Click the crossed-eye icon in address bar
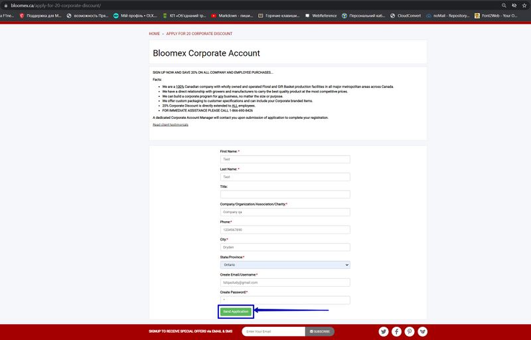 tap(514, 5)
